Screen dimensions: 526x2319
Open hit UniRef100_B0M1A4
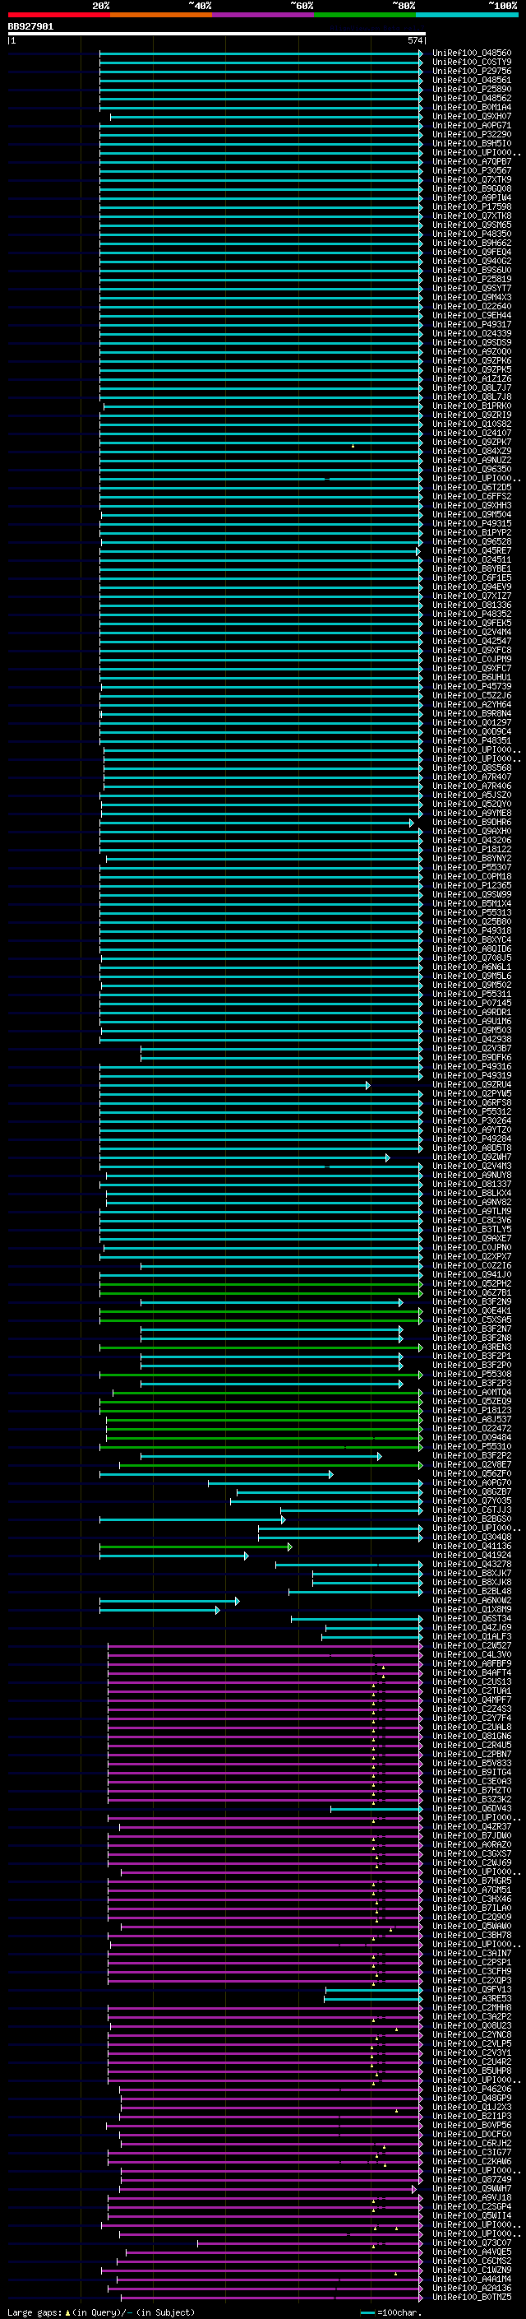(x=471, y=107)
